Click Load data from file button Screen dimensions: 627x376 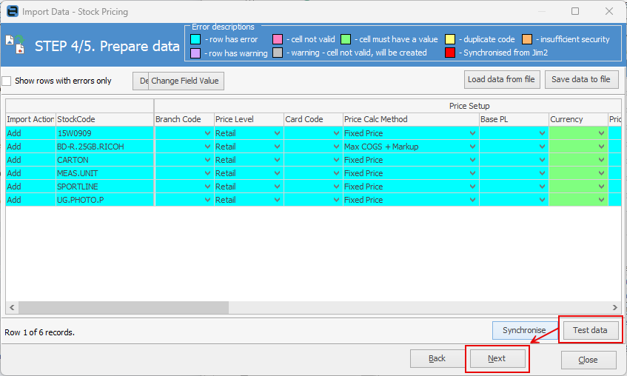[501, 79]
